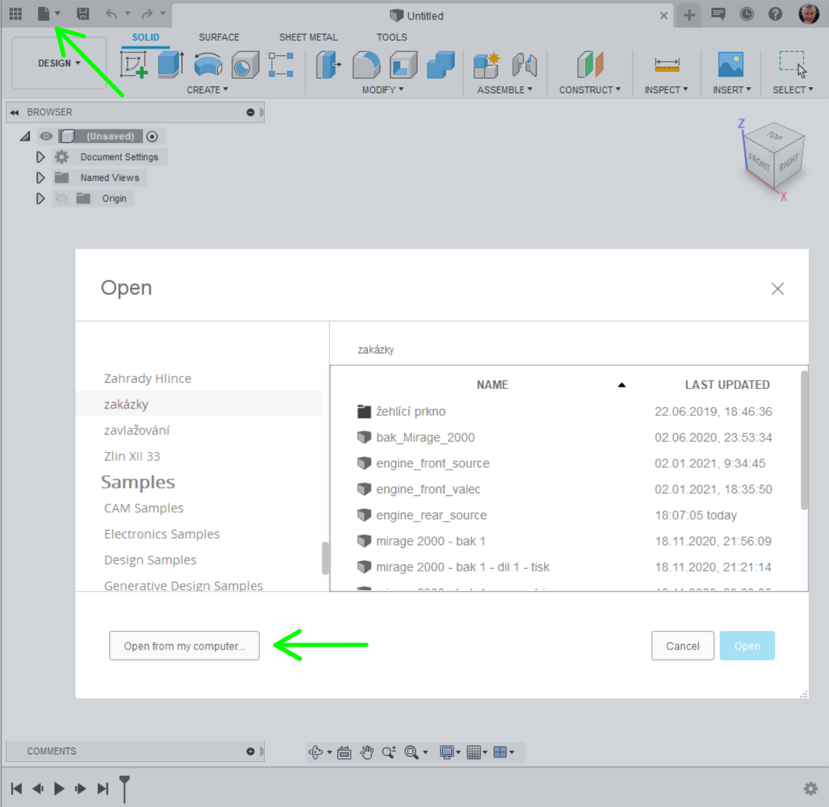Switch to the SHEET METAL tab

(x=308, y=37)
